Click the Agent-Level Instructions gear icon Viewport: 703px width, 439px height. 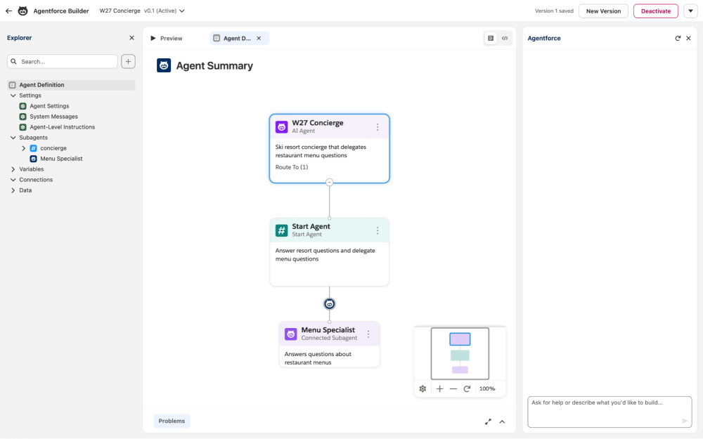tap(23, 126)
